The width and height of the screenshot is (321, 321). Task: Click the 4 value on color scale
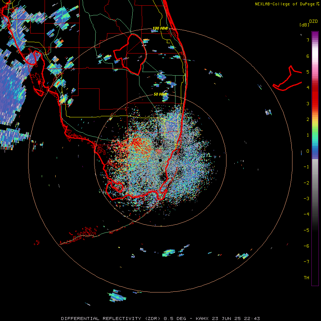308,87
